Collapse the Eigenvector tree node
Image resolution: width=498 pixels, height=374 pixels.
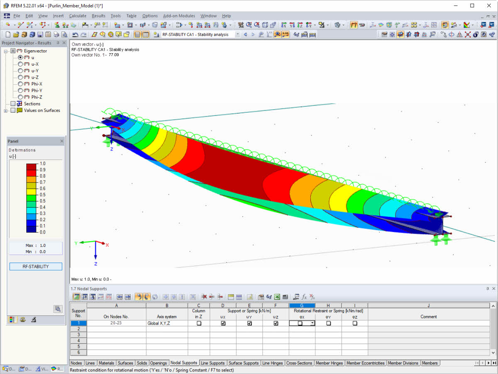6,51
